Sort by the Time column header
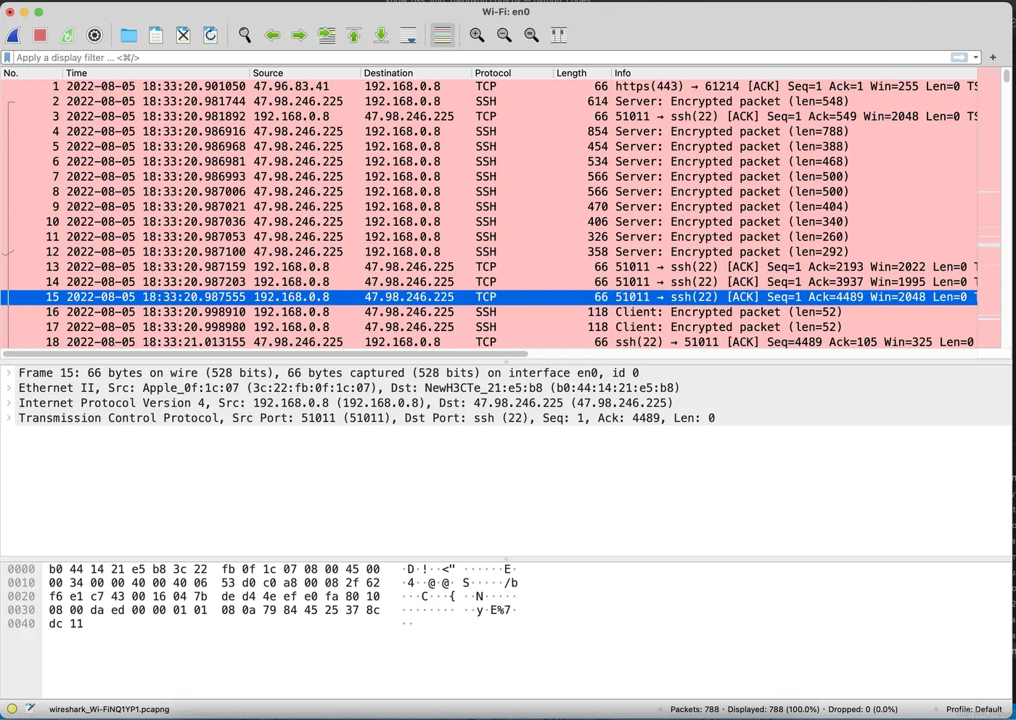Viewport: 1016px width, 720px height. (156, 73)
